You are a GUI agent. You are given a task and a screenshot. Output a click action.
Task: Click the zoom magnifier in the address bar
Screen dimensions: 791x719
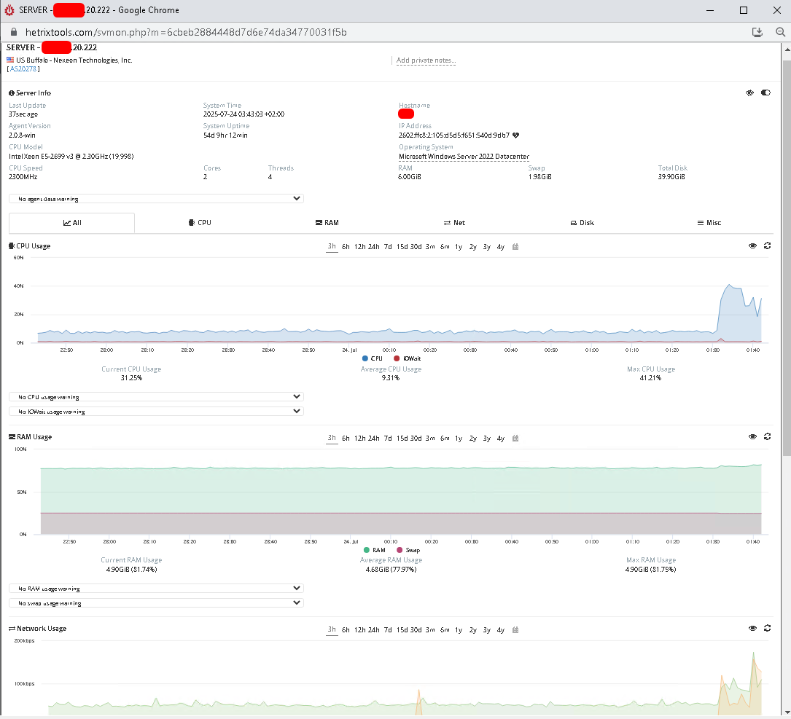point(780,32)
